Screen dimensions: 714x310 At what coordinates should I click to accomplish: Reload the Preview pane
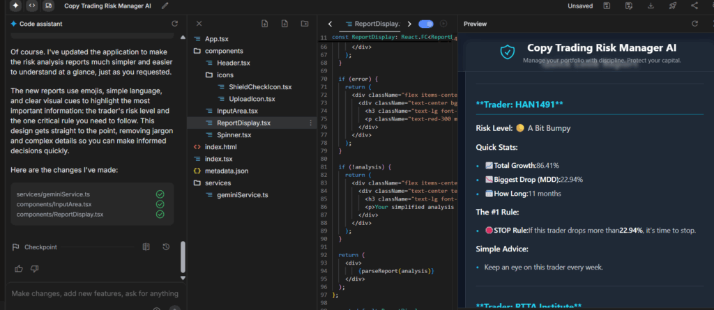695,24
